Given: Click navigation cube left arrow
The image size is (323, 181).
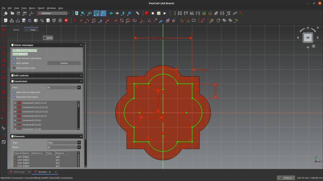Looking at the screenshot, I should 298,38.
